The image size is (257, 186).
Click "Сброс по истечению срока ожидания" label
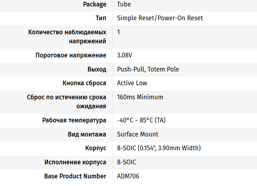point(66,101)
